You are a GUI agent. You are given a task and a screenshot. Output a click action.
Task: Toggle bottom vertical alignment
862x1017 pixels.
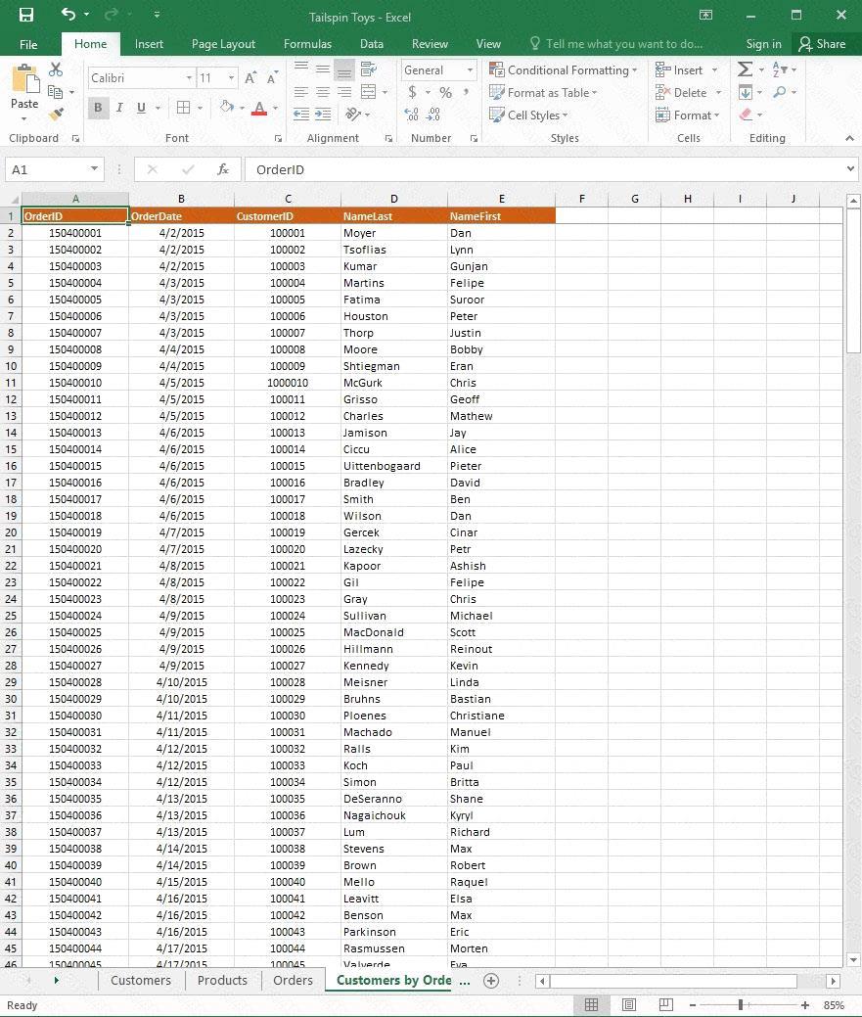point(344,69)
